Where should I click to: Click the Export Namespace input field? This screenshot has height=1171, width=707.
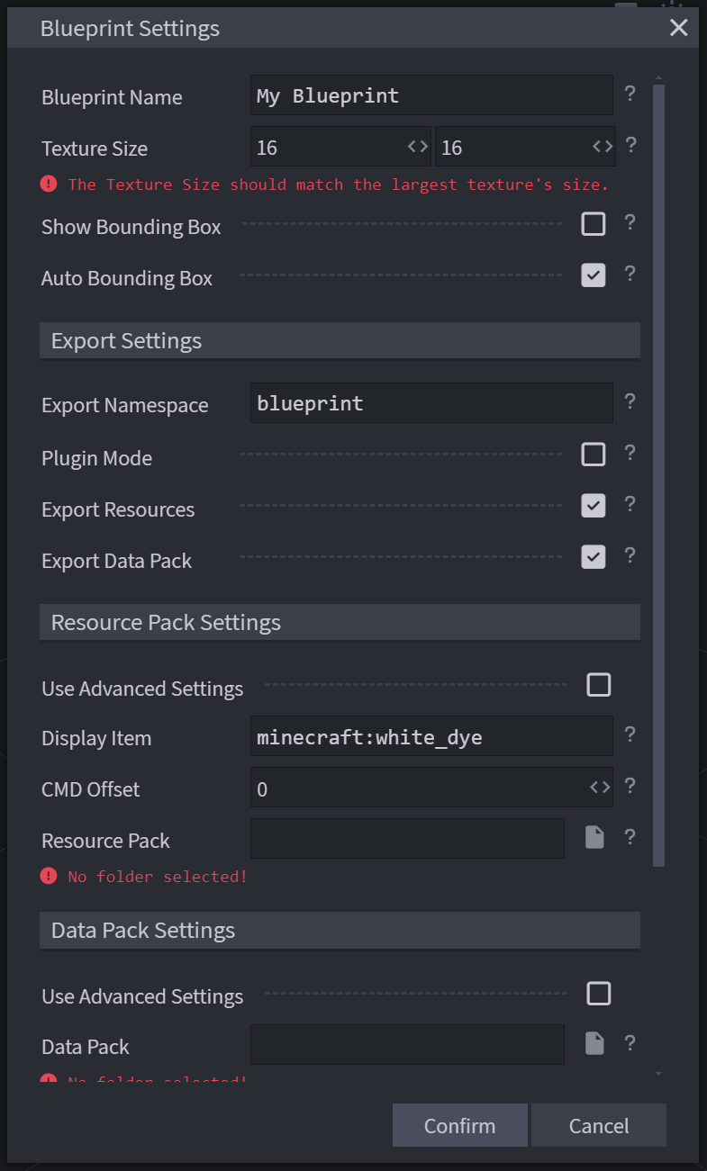(431, 403)
